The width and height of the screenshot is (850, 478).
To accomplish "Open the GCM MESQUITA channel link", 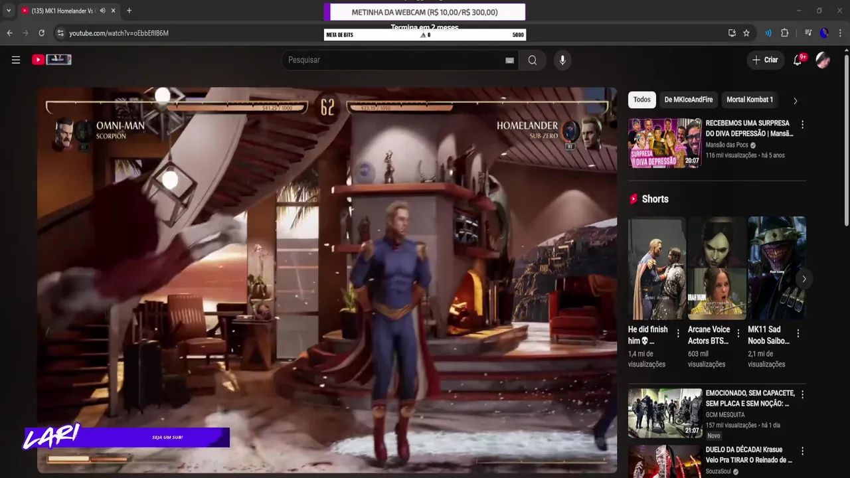I will point(725,415).
